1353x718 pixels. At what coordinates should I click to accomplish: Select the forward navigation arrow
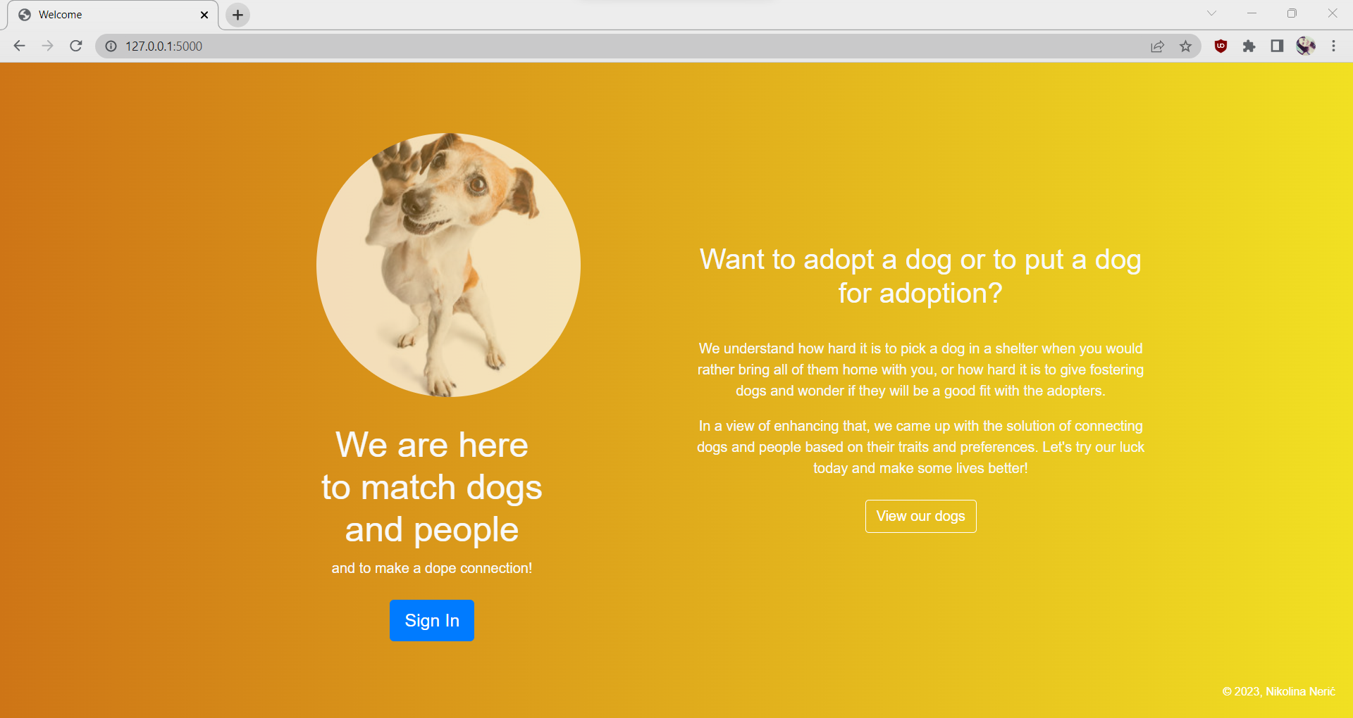47,46
